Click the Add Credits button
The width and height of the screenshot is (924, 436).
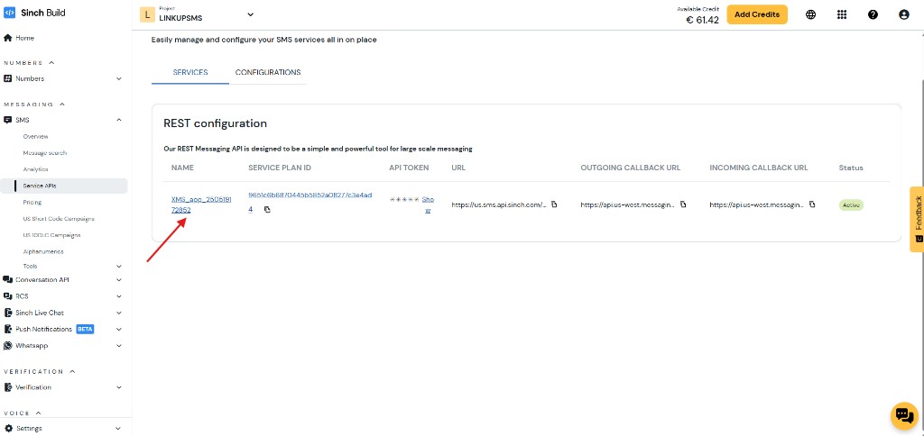tap(757, 14)
